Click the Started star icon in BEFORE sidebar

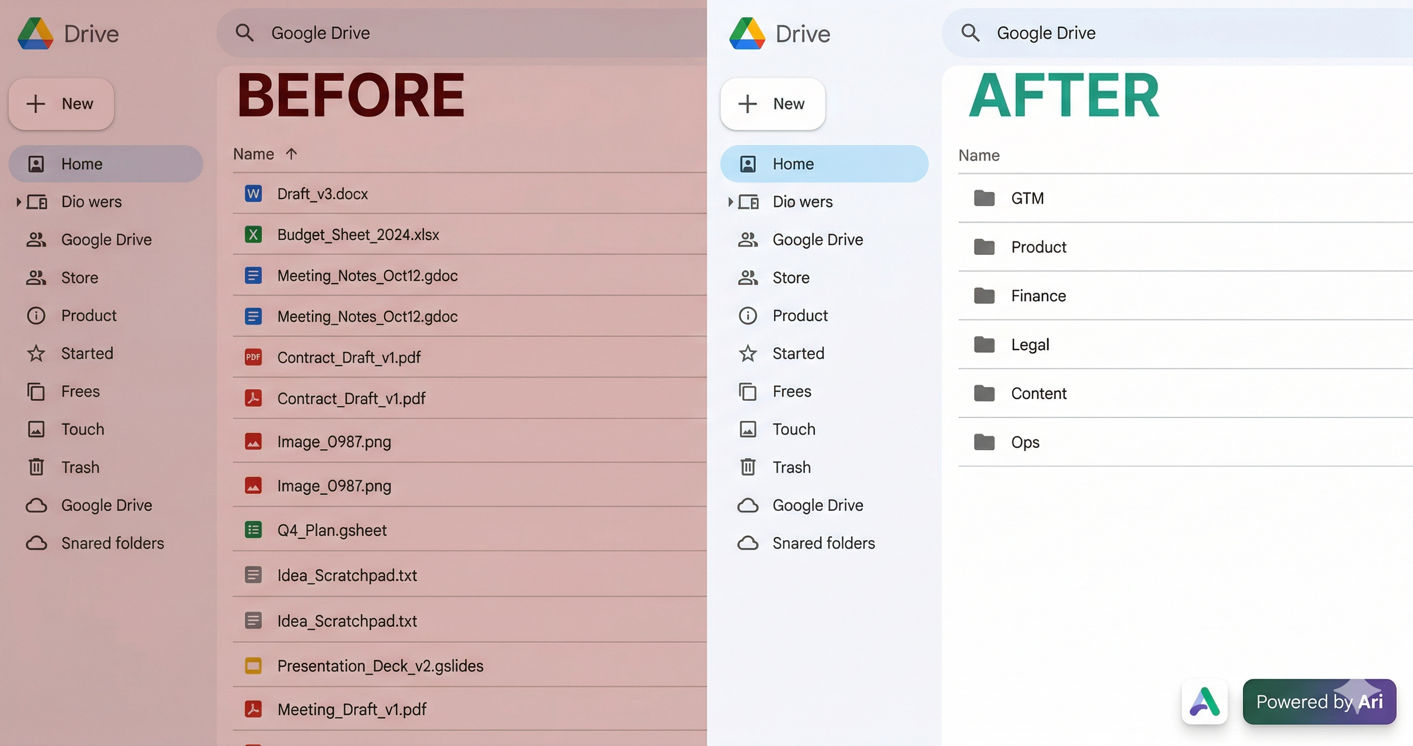(x=36, y=353)
